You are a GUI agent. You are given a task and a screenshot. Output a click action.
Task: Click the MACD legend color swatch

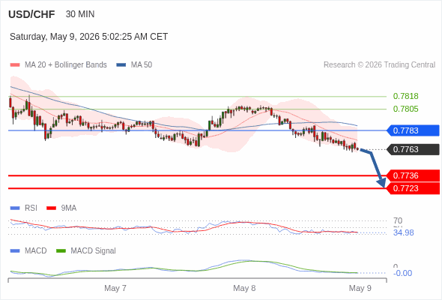click(x=15, y=251)
